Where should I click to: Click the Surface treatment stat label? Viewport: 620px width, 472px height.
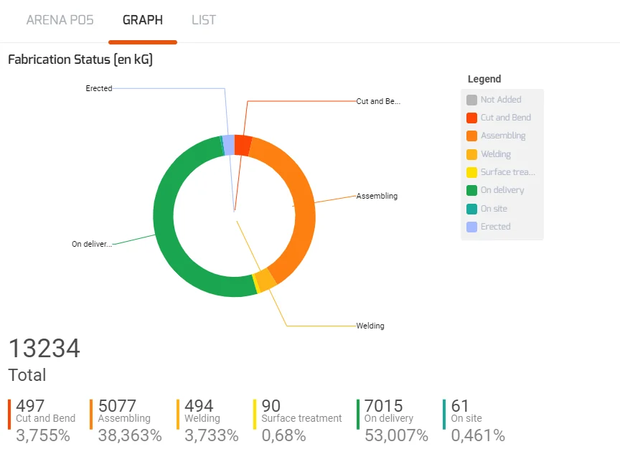tap(301, 418)
